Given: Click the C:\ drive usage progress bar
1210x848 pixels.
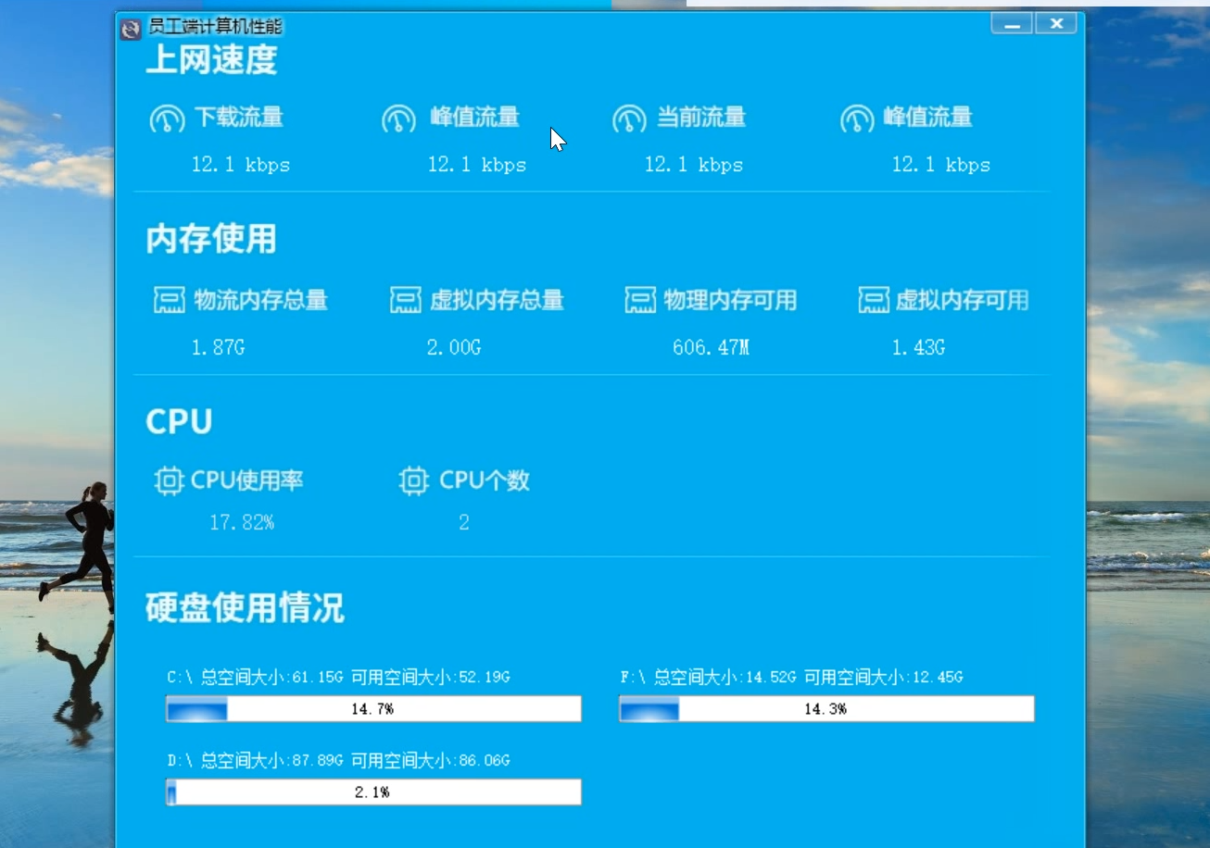Looking at the screenshot, I should click(x=372, y=708).
